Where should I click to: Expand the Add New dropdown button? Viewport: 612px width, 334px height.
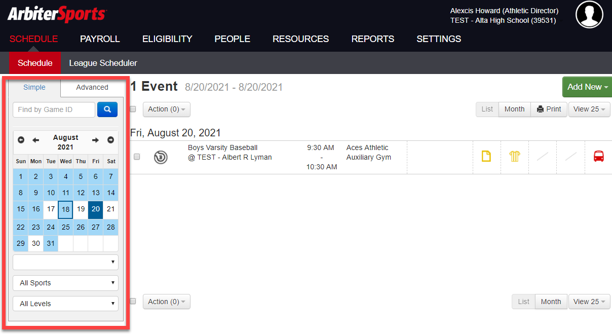[x=588, y=87]
